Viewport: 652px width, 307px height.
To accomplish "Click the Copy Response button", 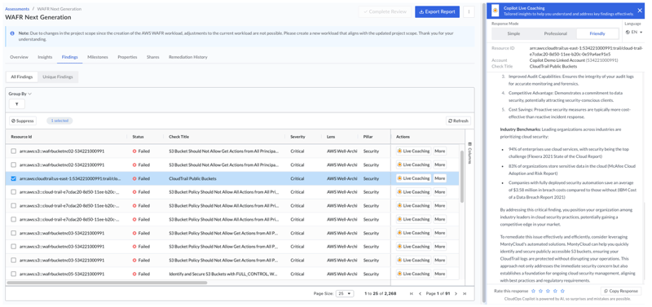I will pos(621,292).
